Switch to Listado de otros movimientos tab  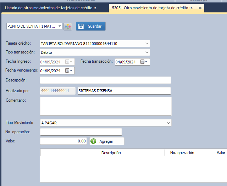pos(51,8)
